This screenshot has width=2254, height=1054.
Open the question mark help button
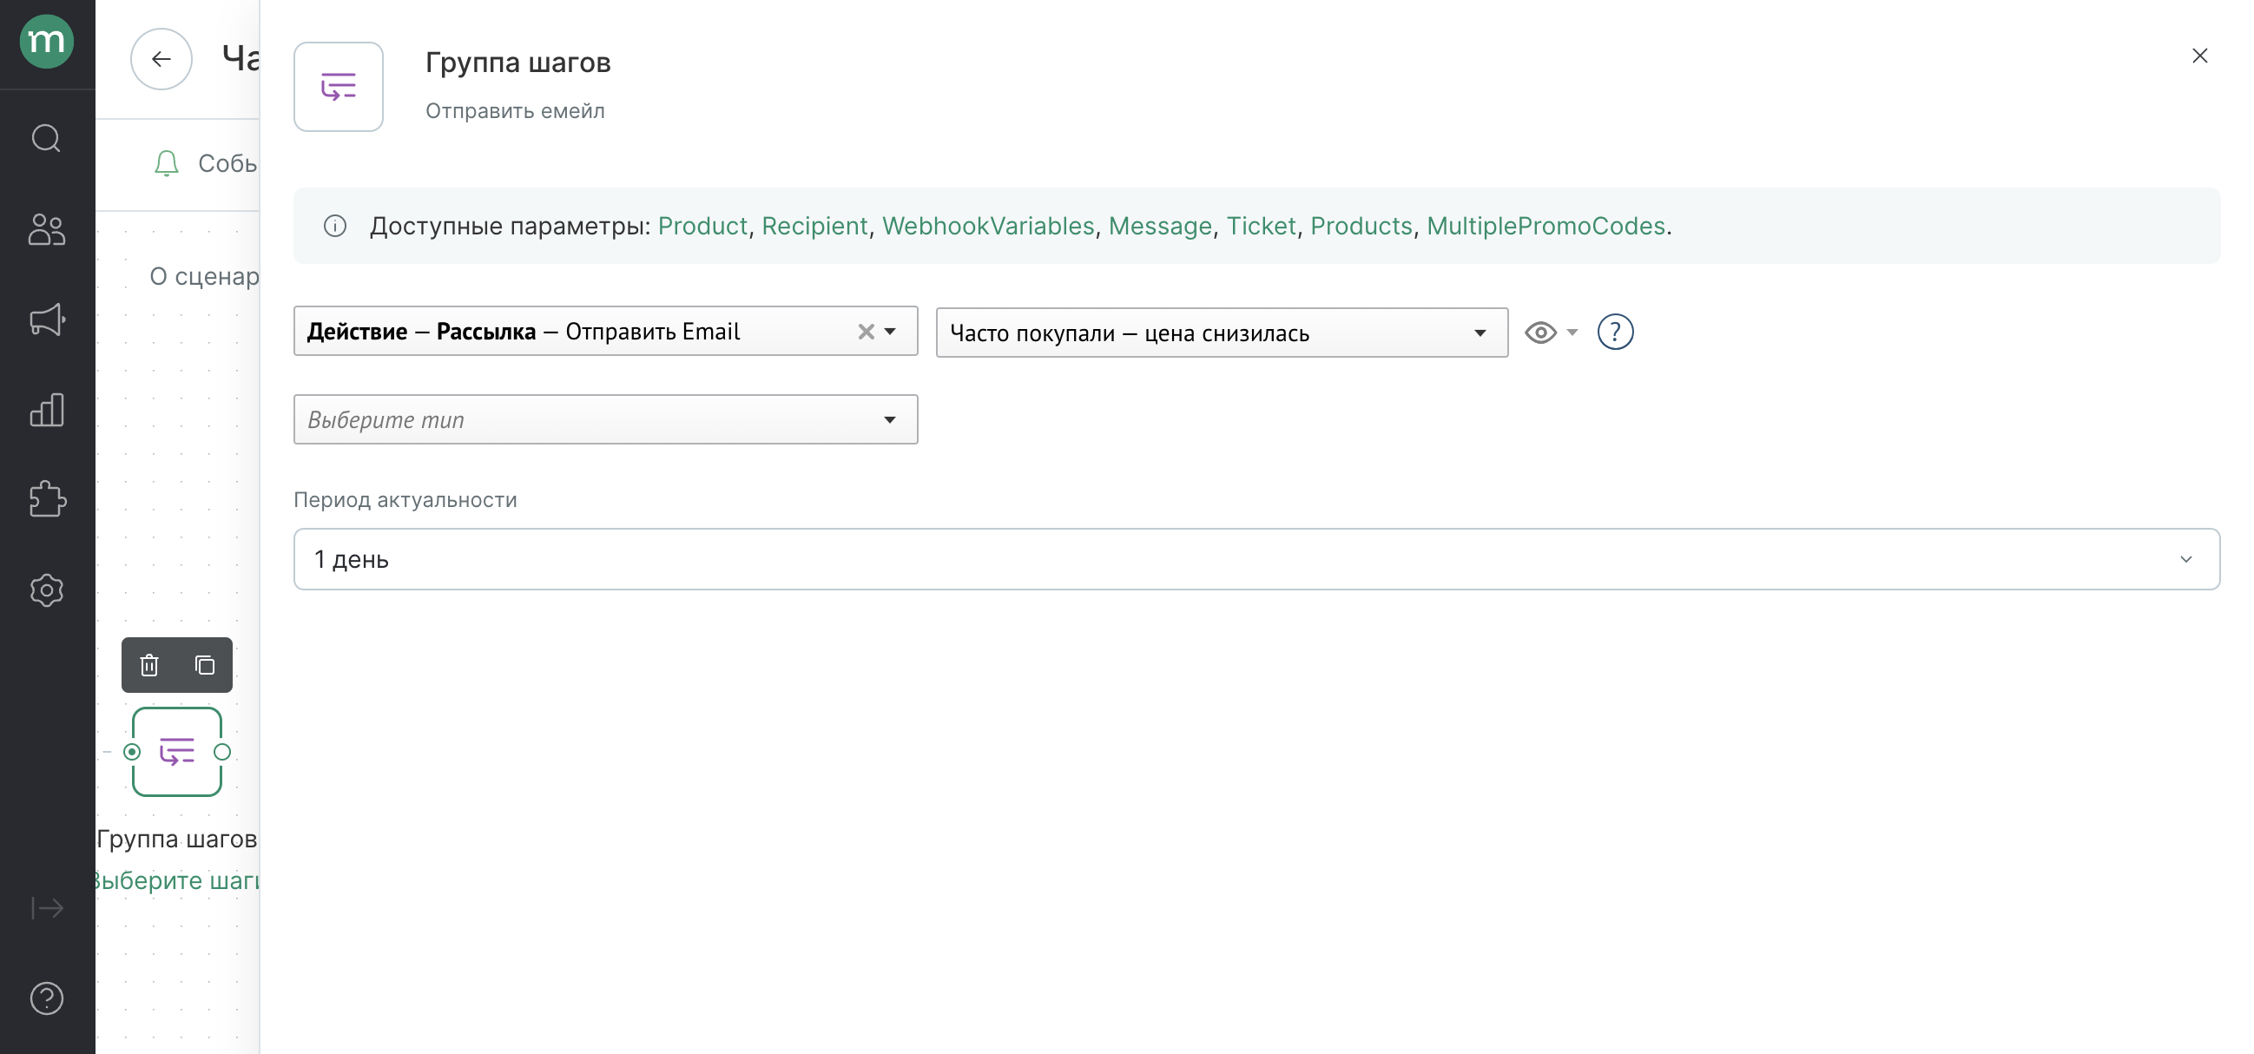pyautogui.click(x=1615, y=333)
